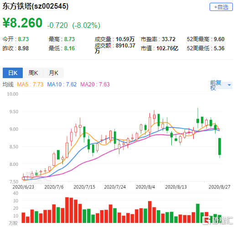The image size is (236, 228).
Task: Click the 2020/7/24 date axis label
Action: click(115, 187)
